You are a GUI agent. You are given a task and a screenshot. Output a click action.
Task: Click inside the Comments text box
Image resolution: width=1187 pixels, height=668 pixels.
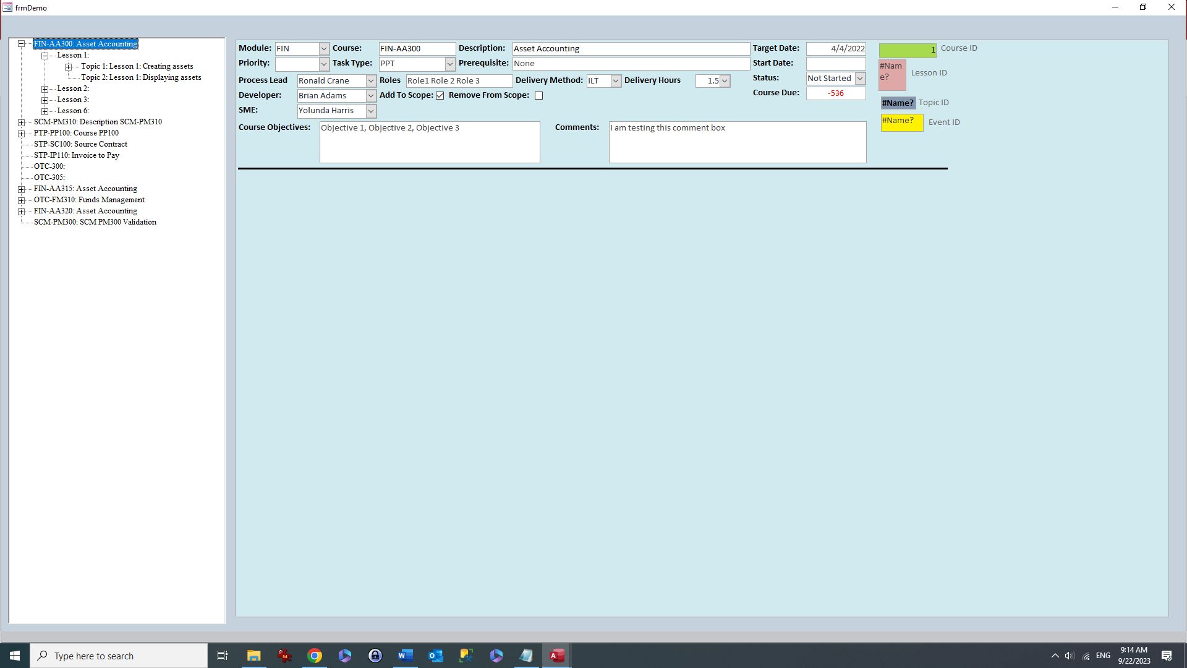[x=738, y=142]
